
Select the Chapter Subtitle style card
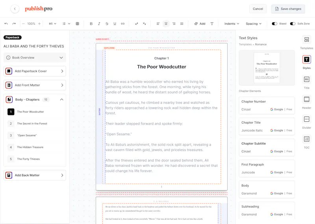tap(267, 148)
